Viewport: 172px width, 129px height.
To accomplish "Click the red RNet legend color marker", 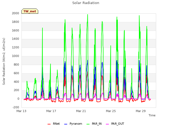I will click(49, 124).
